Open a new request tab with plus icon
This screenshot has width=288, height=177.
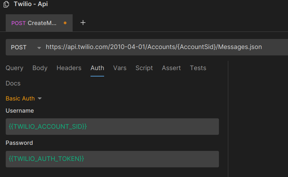click(83, 23)
